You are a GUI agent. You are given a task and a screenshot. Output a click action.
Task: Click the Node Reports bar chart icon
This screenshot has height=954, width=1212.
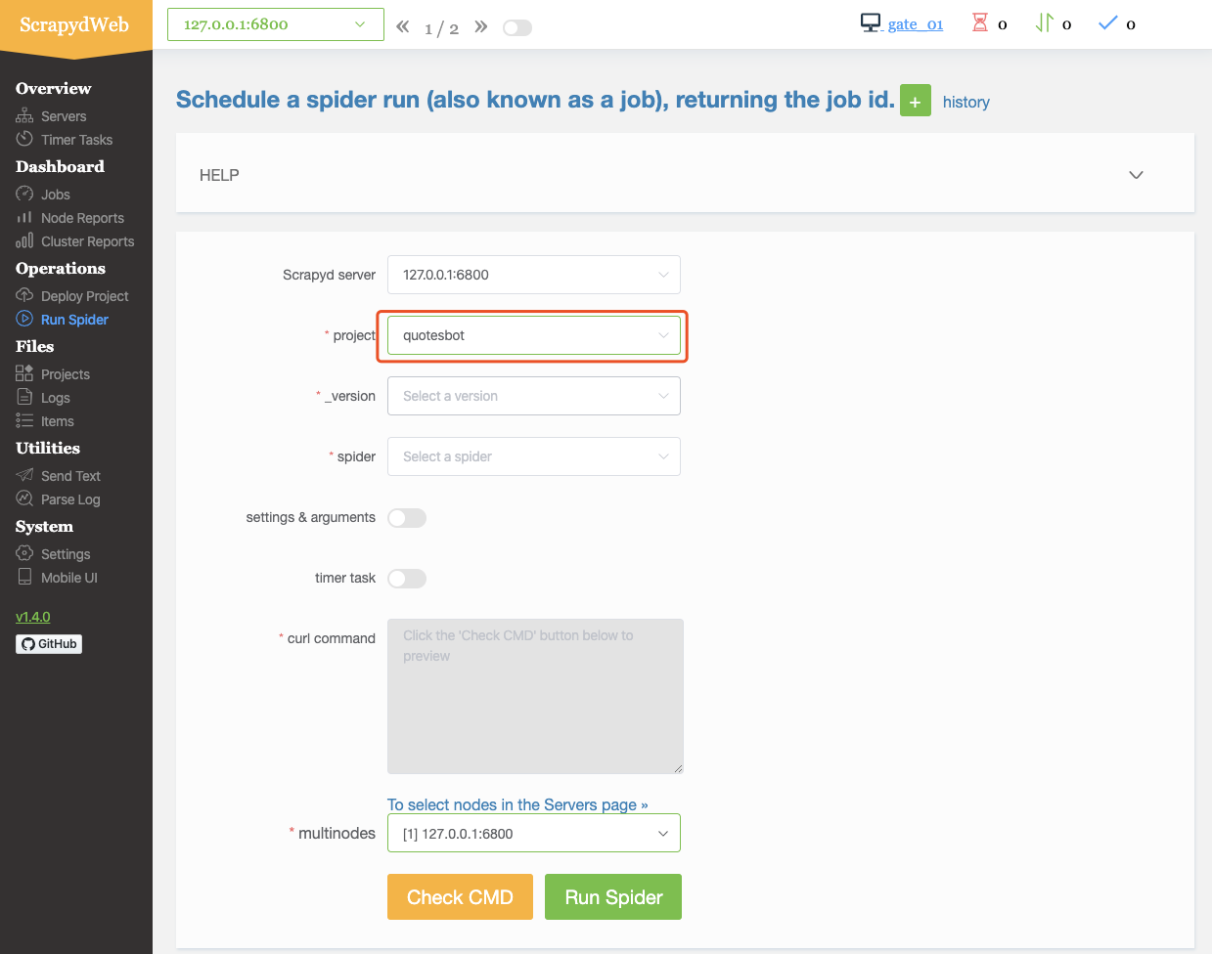24,217
